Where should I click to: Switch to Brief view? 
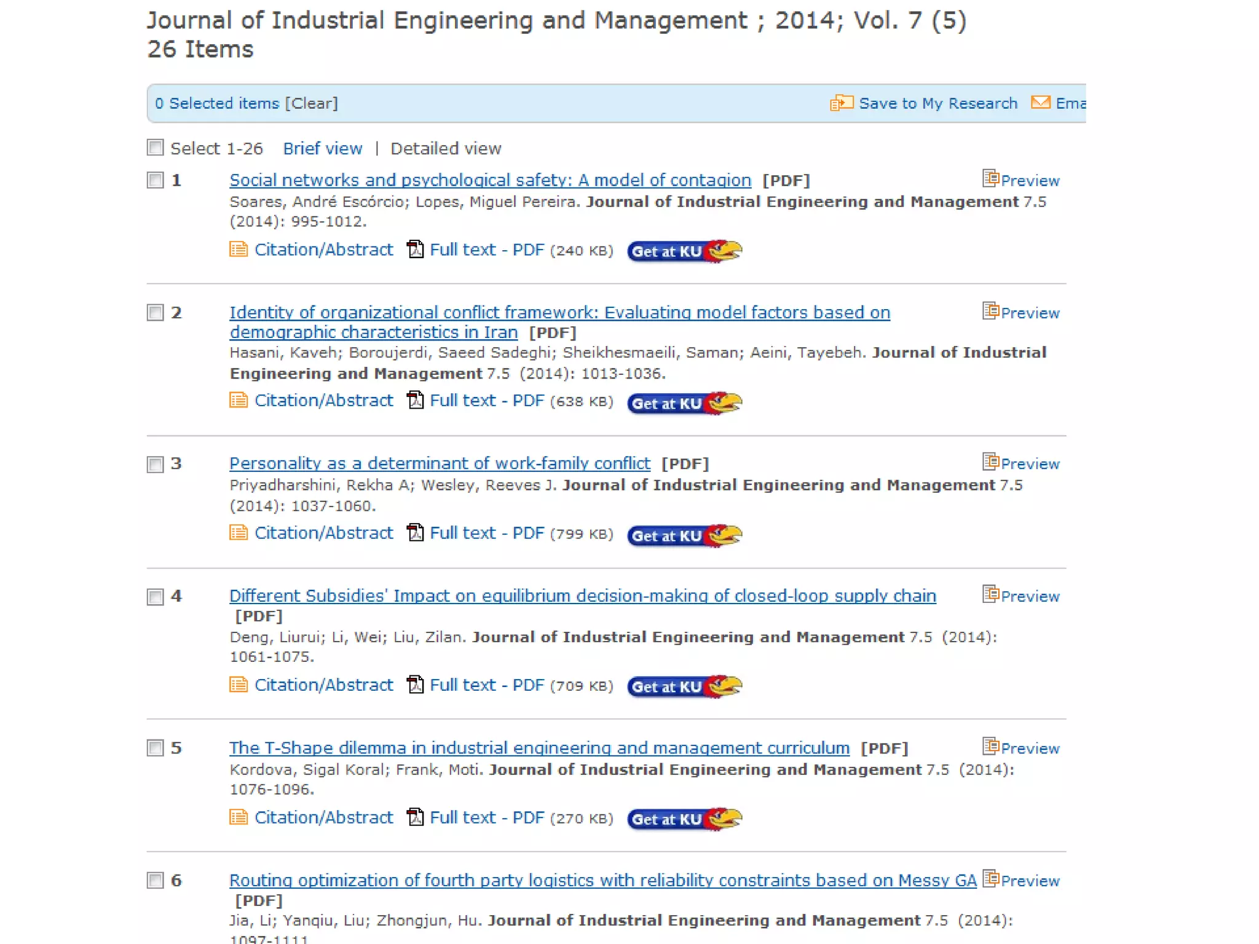click(322, 149)
